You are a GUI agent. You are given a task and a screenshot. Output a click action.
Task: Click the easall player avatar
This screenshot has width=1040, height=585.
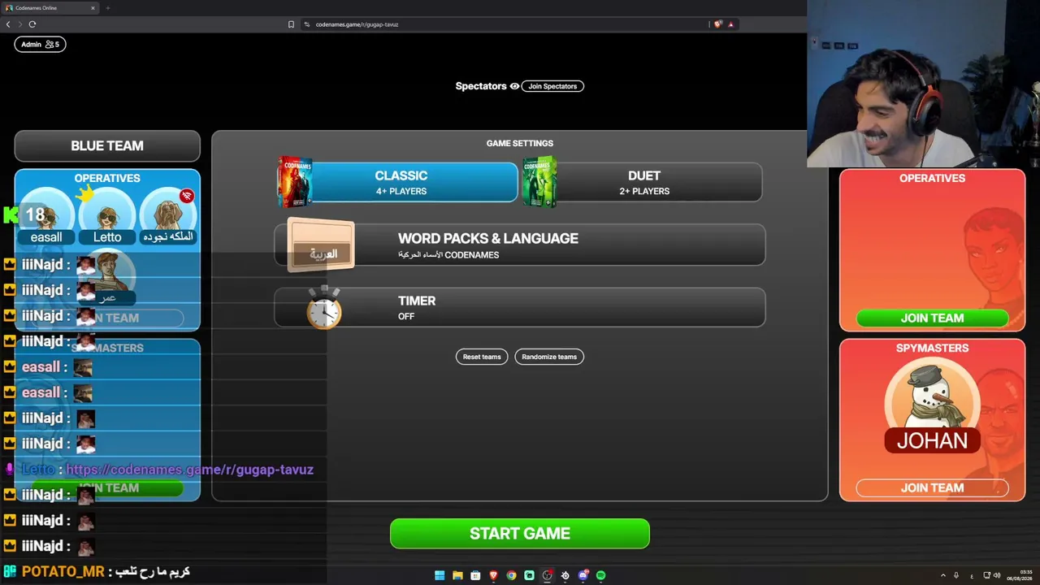coord(46,215)
